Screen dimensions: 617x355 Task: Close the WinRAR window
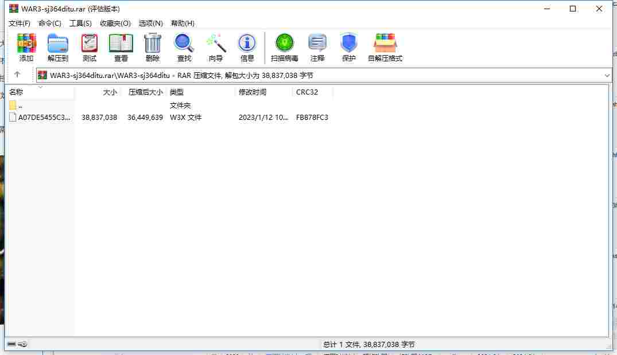click(x=599, y=9)
